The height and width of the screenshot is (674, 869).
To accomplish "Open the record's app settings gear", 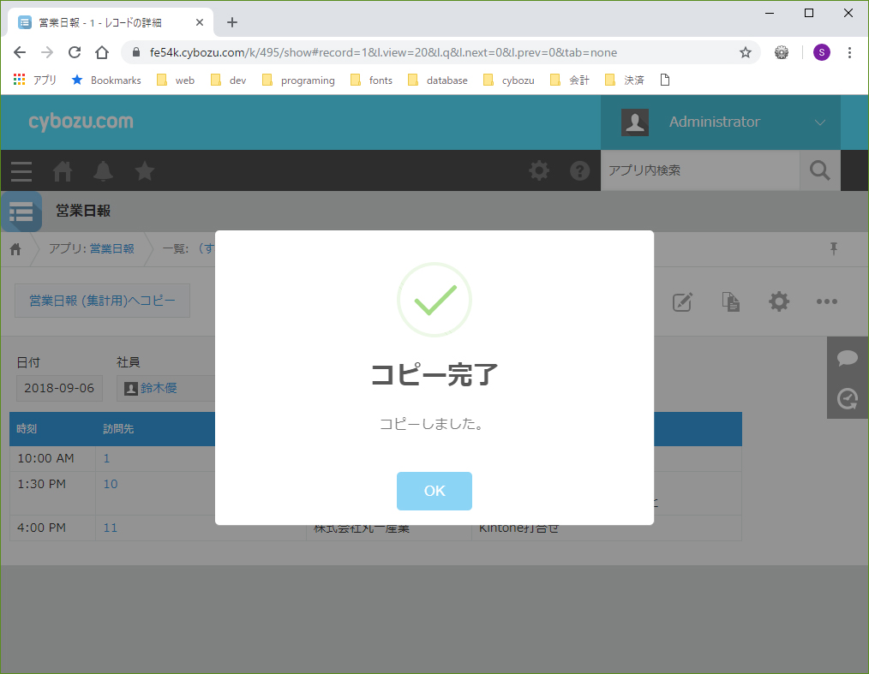I will [x=778, y=301].
